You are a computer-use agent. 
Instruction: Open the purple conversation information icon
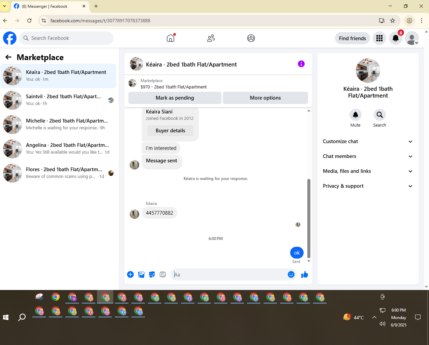coord(301,64)
